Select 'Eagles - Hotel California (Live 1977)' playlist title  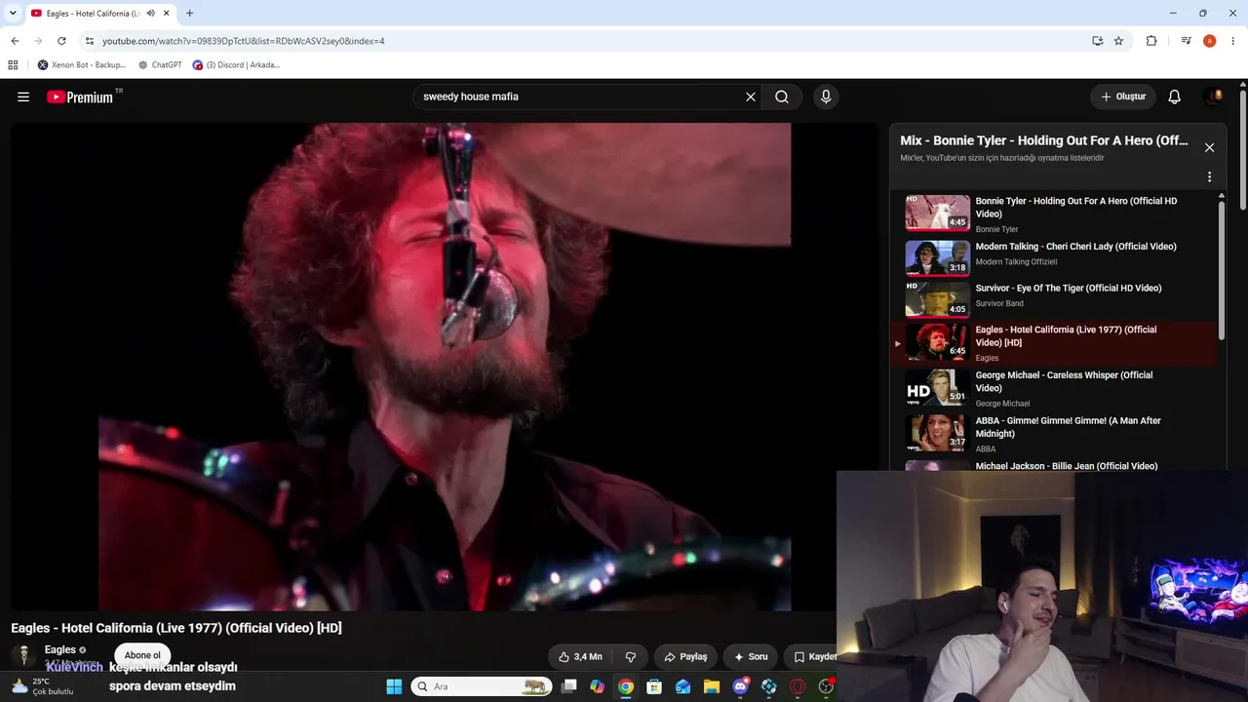(x=1066, y=336)
